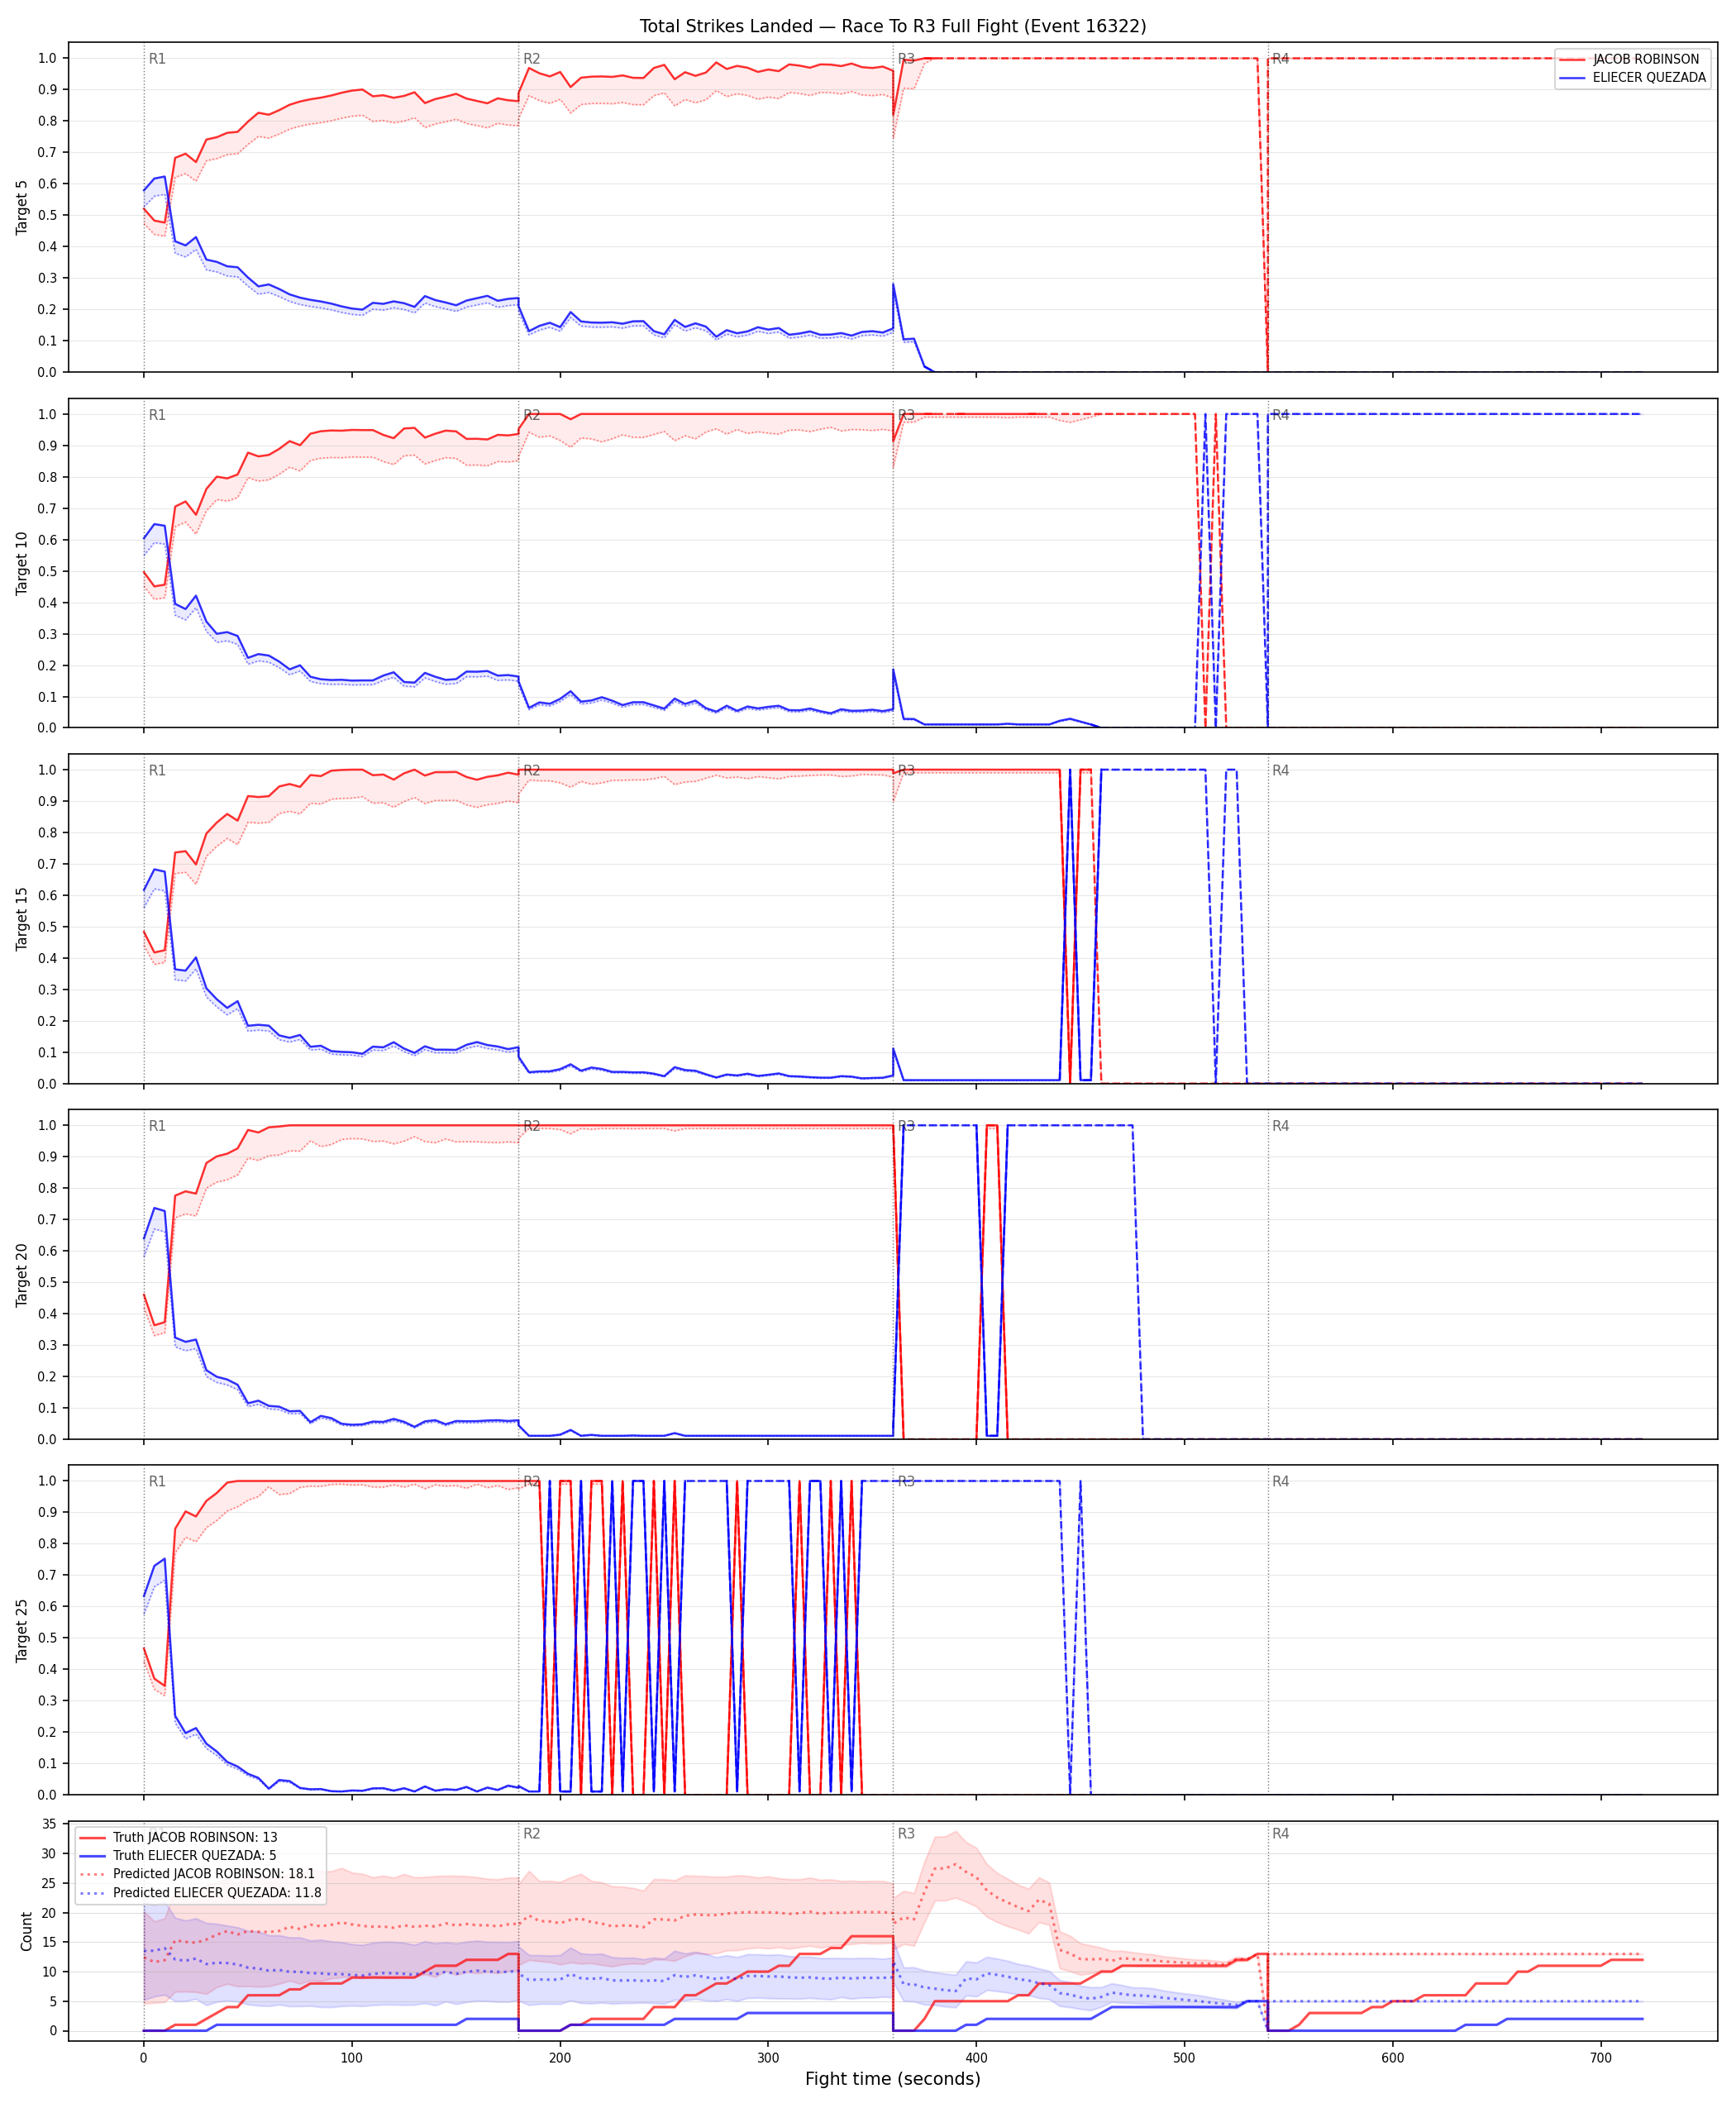This screenshot has width=1736, height=2108.
Task: Click the R4 round label in Target 5 panel
Action: click(1281, 59)
